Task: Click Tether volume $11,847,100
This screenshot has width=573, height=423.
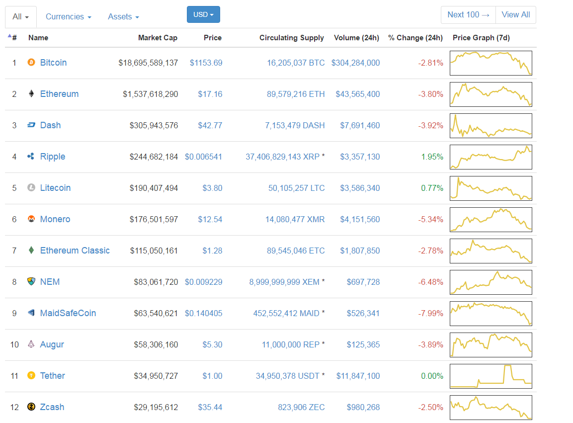Action: click(x=358, y=376)
